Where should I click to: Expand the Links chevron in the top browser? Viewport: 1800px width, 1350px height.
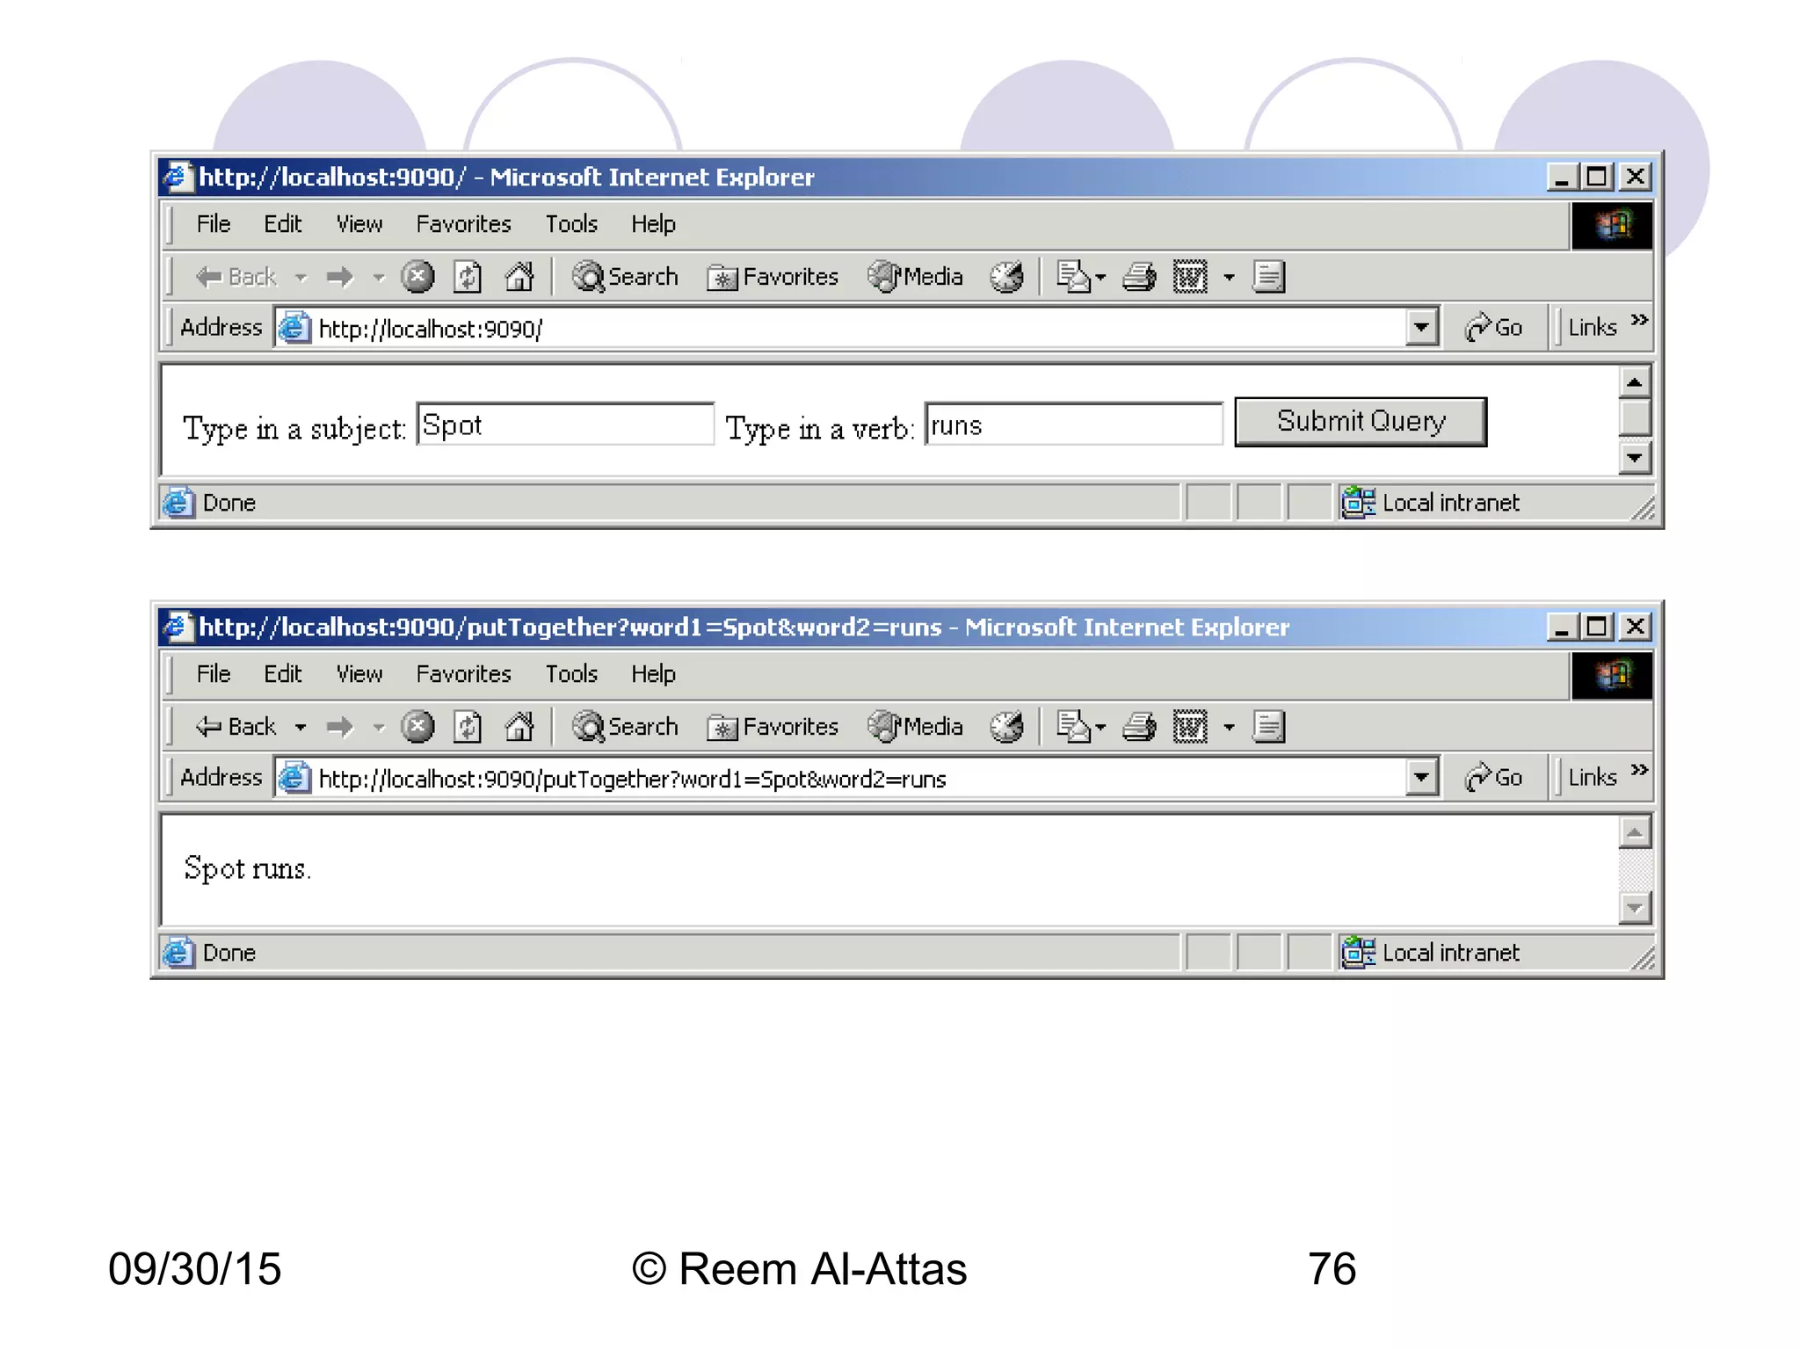click(1639, 319)
